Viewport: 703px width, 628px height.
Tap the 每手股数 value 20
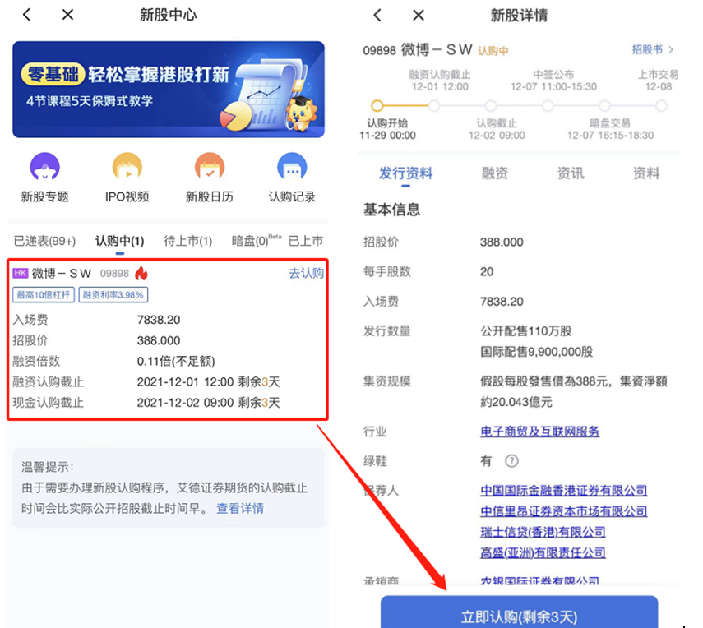[487, 271]
